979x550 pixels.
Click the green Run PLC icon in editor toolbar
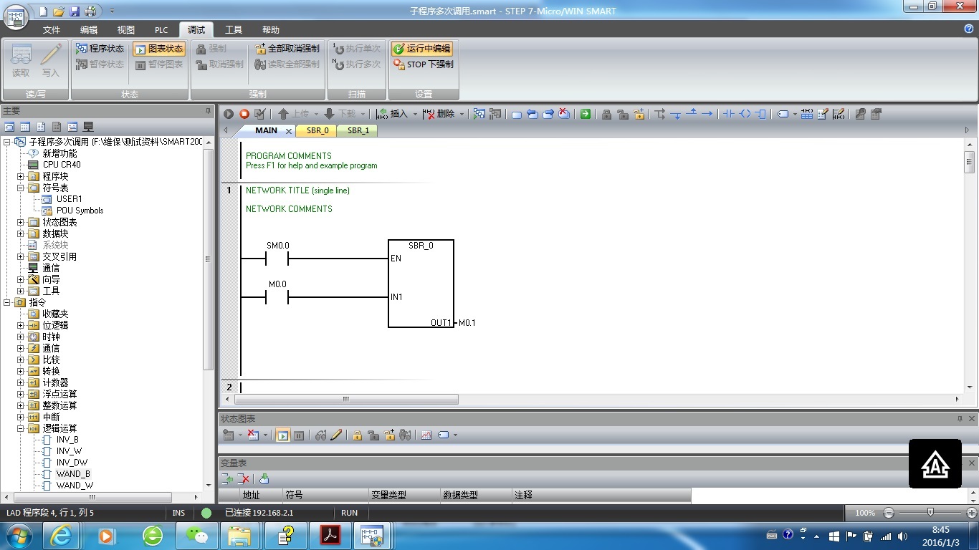click(229, 114)
